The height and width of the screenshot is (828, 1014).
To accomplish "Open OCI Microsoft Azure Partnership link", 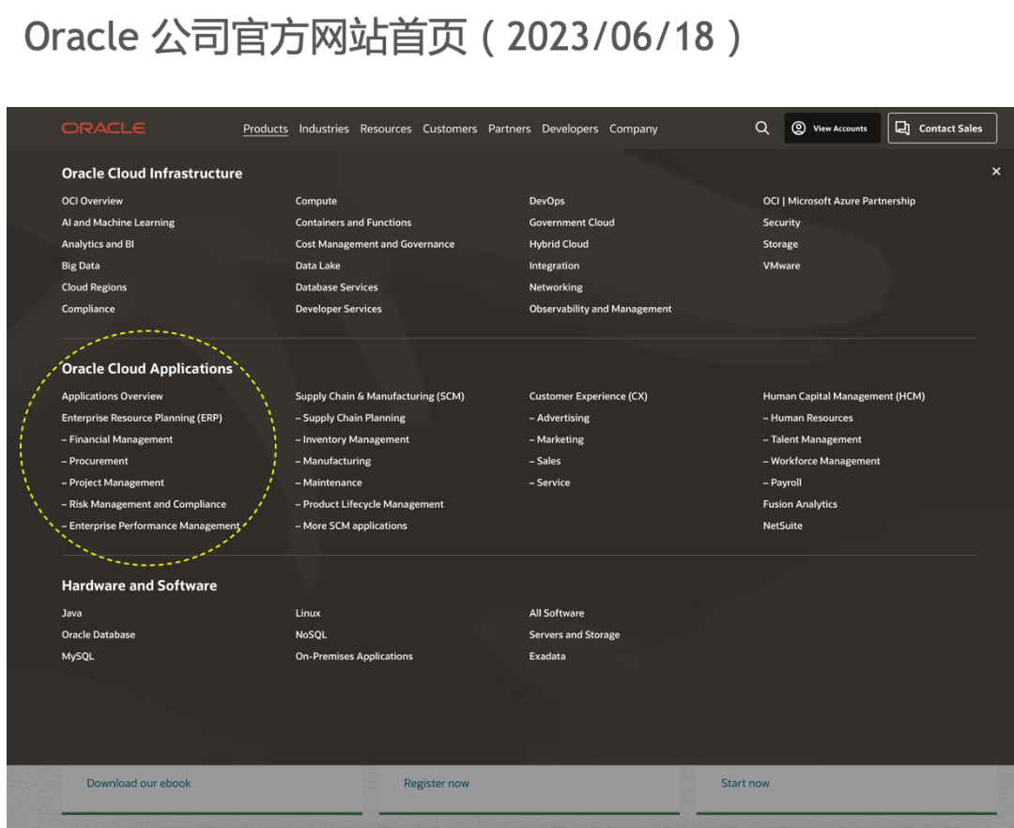I will coord(839,201).
